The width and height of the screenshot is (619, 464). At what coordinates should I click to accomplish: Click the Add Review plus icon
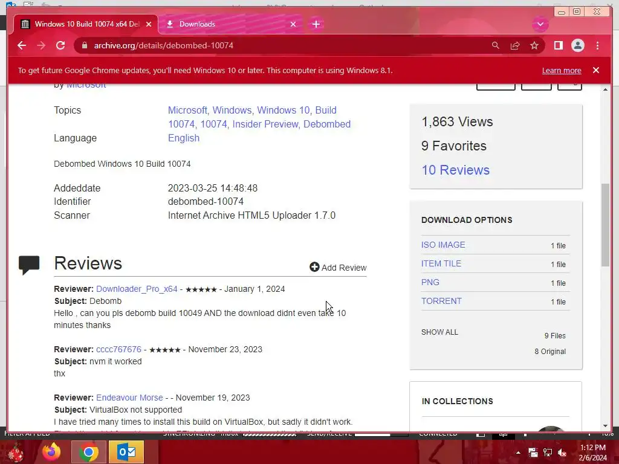[x=314, y=267]
